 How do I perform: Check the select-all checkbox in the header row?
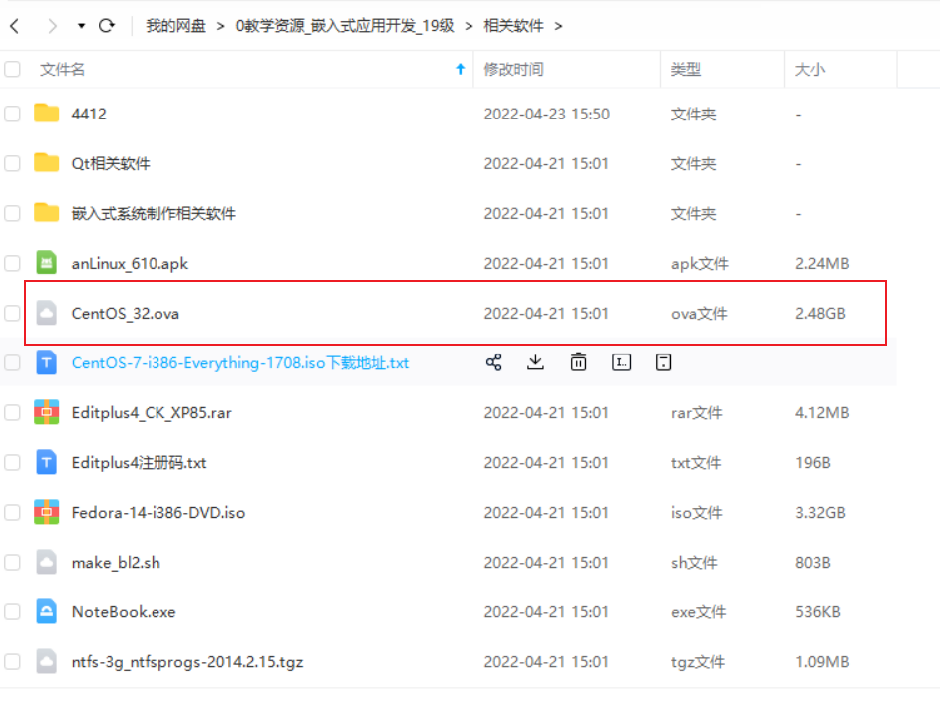pos(12,68)
